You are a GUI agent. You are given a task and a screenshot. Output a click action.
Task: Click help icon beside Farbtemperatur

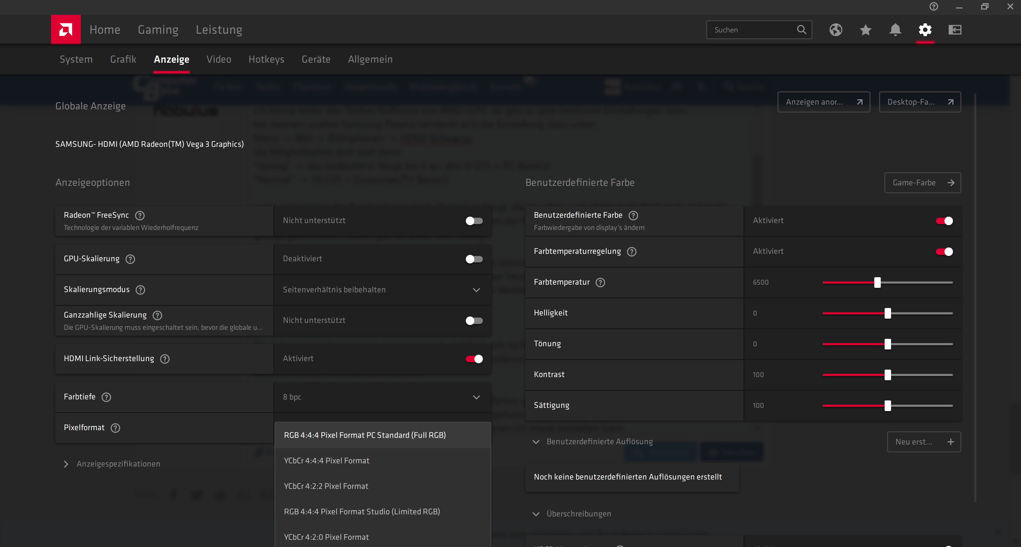click(x=600, y=282)
